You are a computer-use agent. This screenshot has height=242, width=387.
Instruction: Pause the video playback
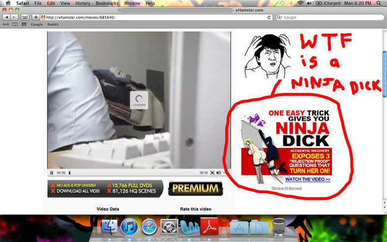tap(51, 173)
